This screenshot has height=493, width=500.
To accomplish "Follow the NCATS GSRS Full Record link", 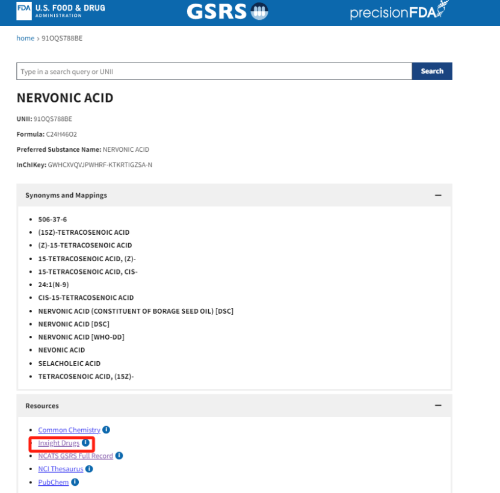I will (75, 456).
